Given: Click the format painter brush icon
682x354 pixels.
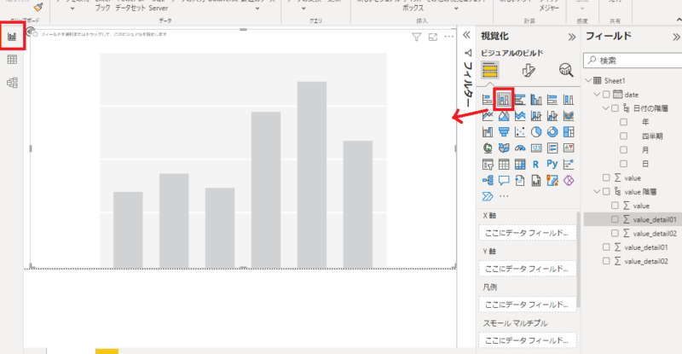Looking at the screenshot, I should [x=38, y=7].
